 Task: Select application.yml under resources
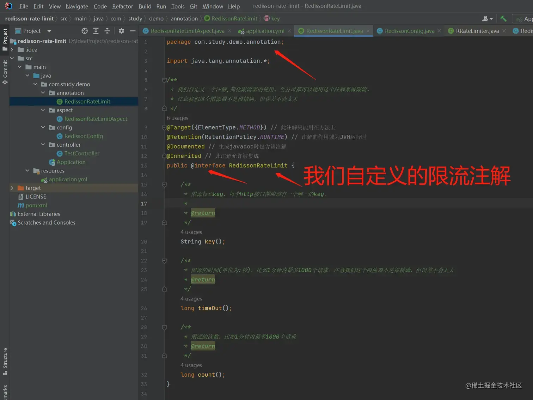point(68,180)
